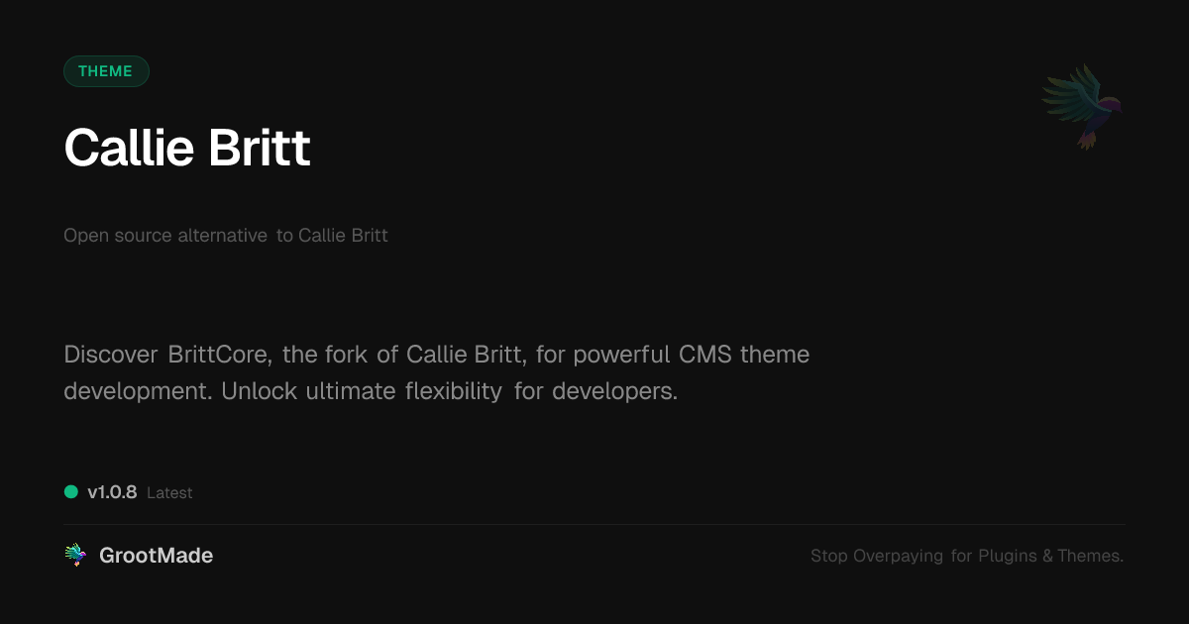The height and width of the screenshot is (624, 1189).
Task: Click the word 'alternative' in the subtitle
Action: [x=222, y=236]
